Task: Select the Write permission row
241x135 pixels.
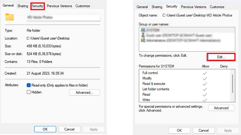Action: point(184,100)
